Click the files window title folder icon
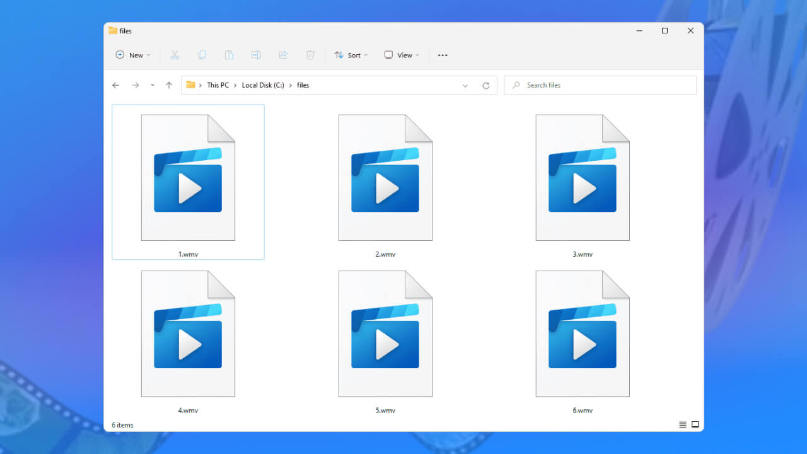 click(113, 30)
